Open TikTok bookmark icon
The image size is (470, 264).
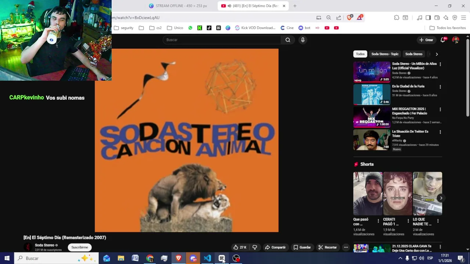pyautogui.click(x=209, y=28)
